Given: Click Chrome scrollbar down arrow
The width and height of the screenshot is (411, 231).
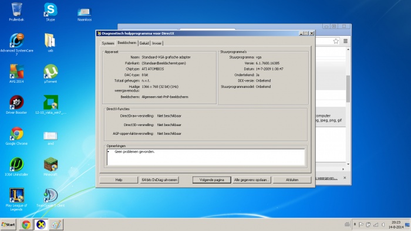Looking at the screenshot, I should 348,164.
